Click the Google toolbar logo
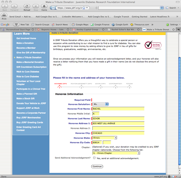 click(x=5, y=25)
